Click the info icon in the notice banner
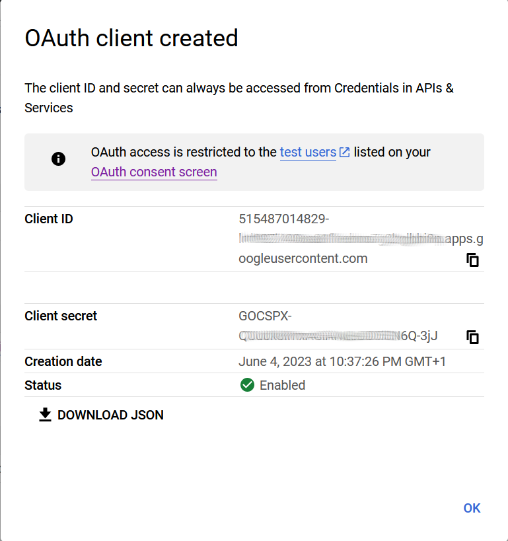The image size is (508, 541). click(x=58, y=159)
